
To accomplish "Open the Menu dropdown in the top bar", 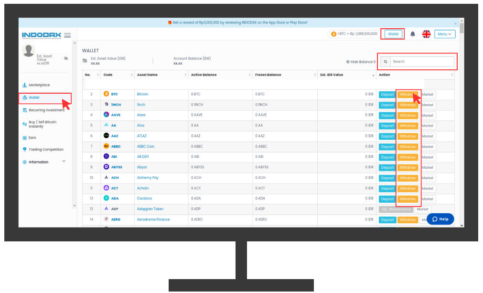I will 444,34.
